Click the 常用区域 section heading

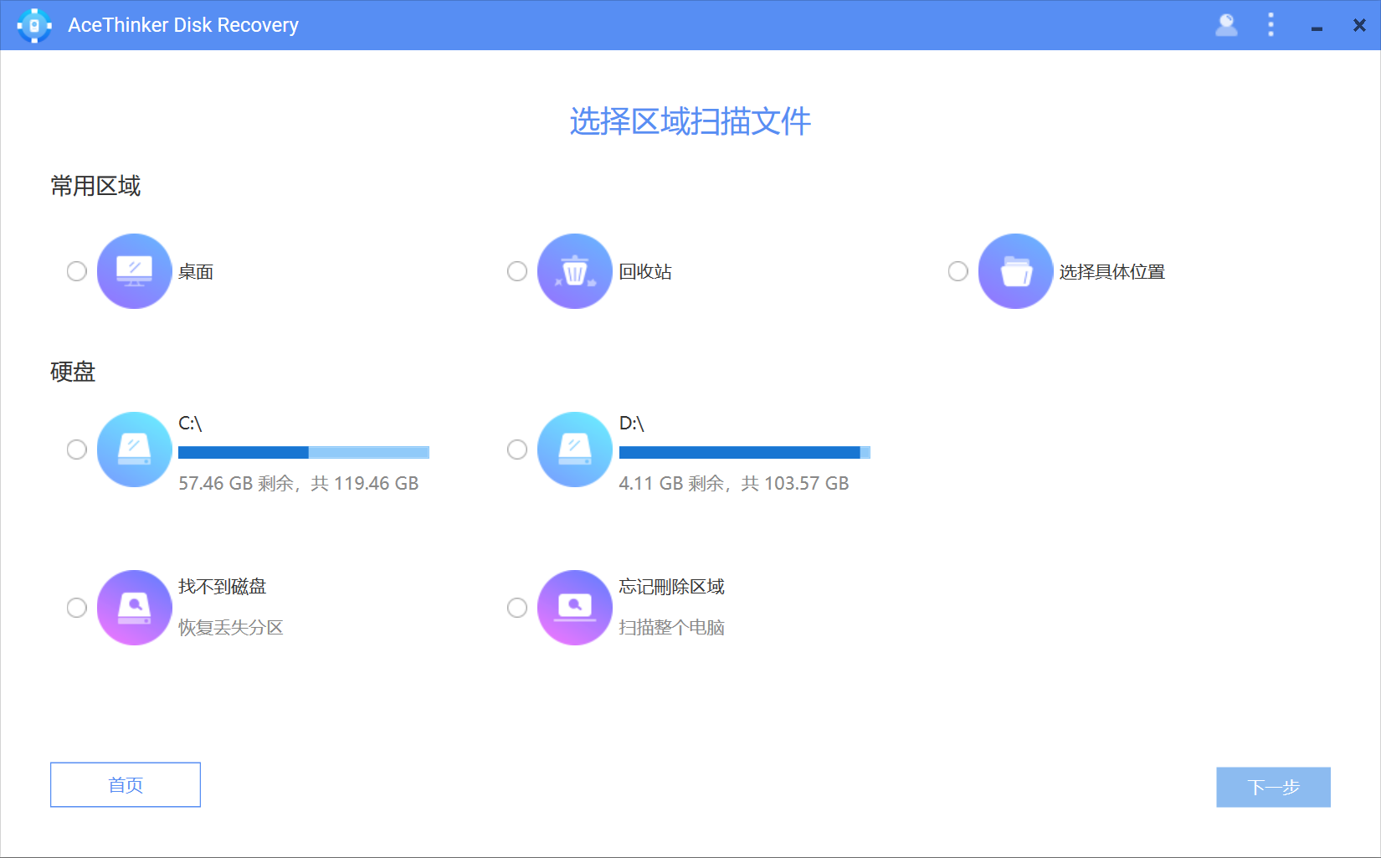(95, 186)
